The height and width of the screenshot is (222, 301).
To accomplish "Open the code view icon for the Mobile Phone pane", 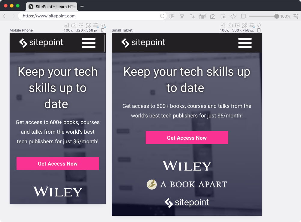I will click(102, 26).
